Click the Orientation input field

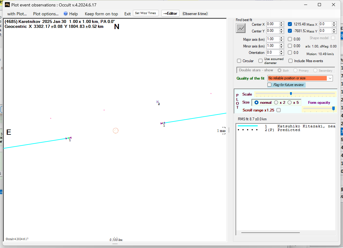click(272, 53)
